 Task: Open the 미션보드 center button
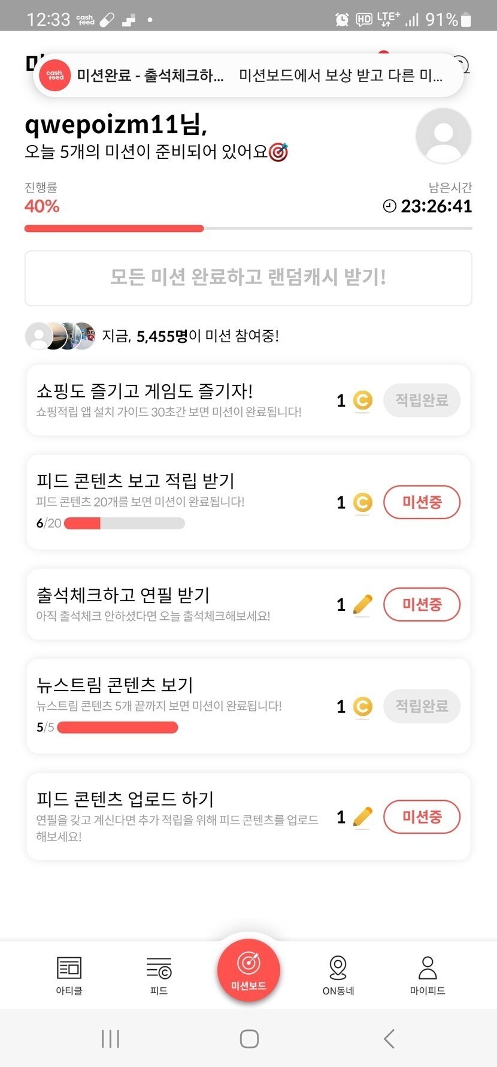(x=249, y=969)
